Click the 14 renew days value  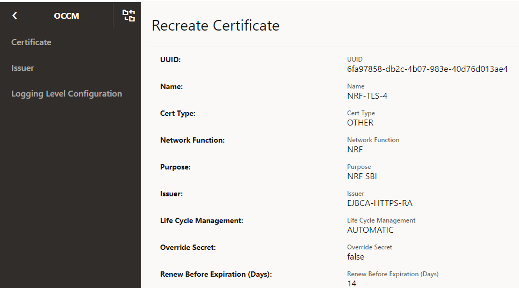click(x=351, y=283)
